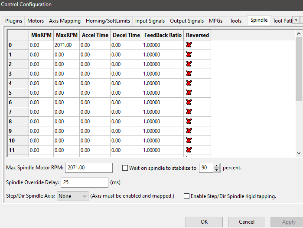The width and height of the screenshot is (303, 228).
Task: Click the Cancel button
Action: [247, 221]
